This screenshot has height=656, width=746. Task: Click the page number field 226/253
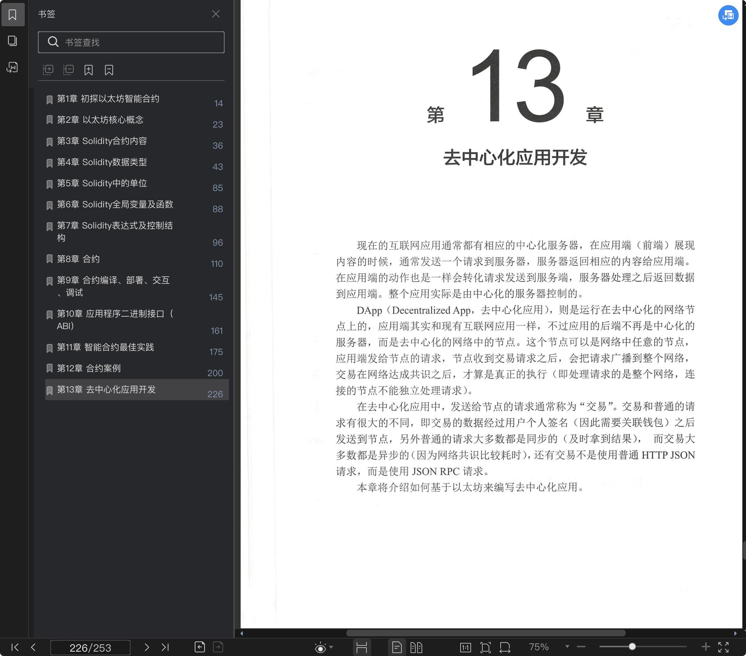(90, 647)
